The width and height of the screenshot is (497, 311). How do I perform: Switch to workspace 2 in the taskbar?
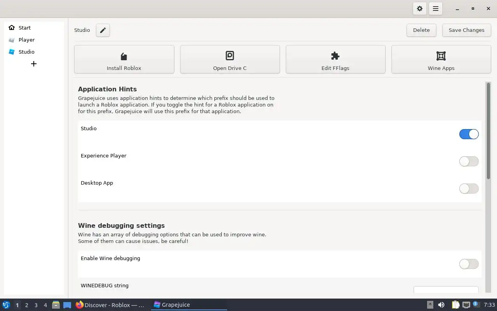pos(26,305)
